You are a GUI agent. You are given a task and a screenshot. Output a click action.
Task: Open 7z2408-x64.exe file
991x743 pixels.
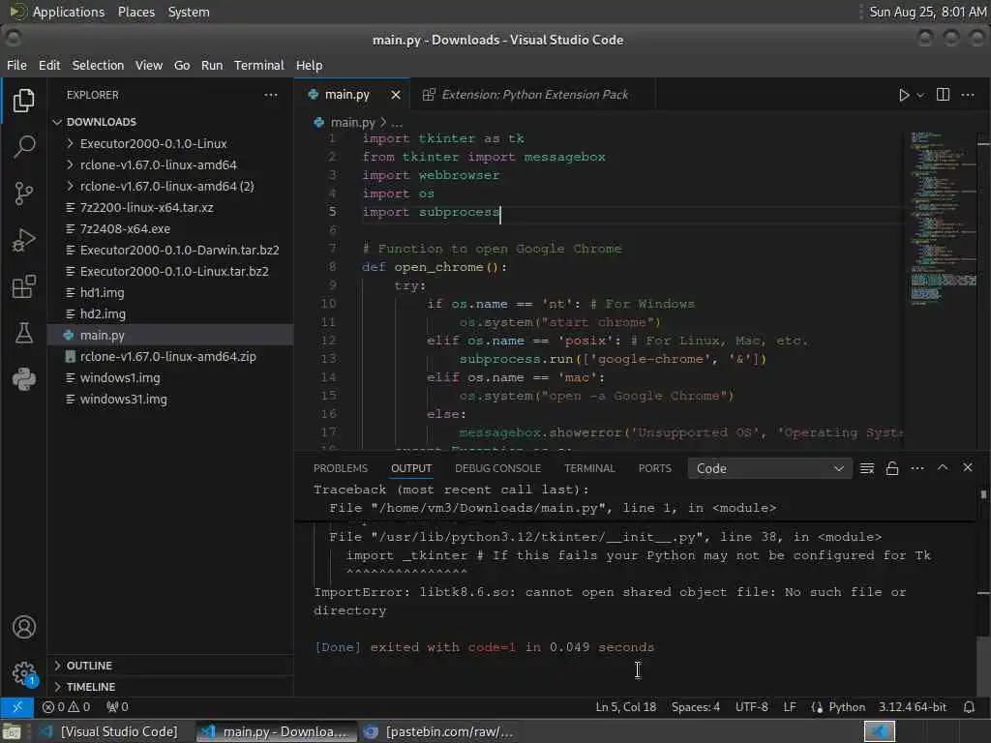tap(170, 228)
